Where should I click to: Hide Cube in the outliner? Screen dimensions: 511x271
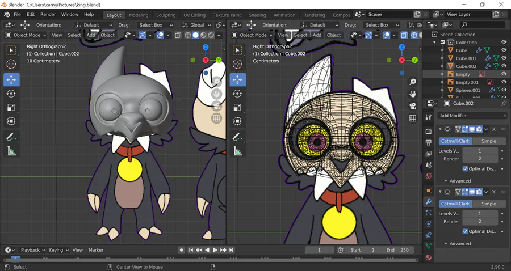click(x=504, y=50)
